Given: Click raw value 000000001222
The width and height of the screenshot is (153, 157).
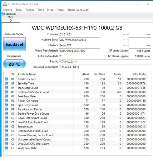Looking at the screenshot, I should click(136, 122).
